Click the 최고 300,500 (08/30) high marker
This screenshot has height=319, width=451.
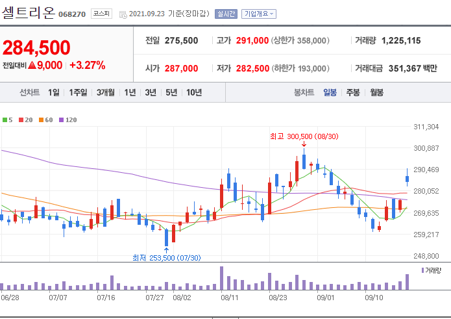coord(304,136)
